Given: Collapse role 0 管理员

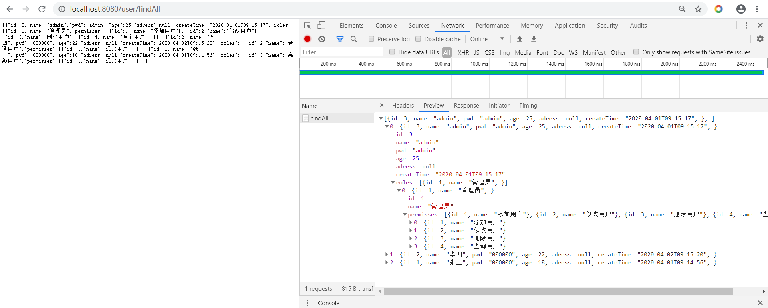Looking at the screenshot, I should click(x=399, y=190).
